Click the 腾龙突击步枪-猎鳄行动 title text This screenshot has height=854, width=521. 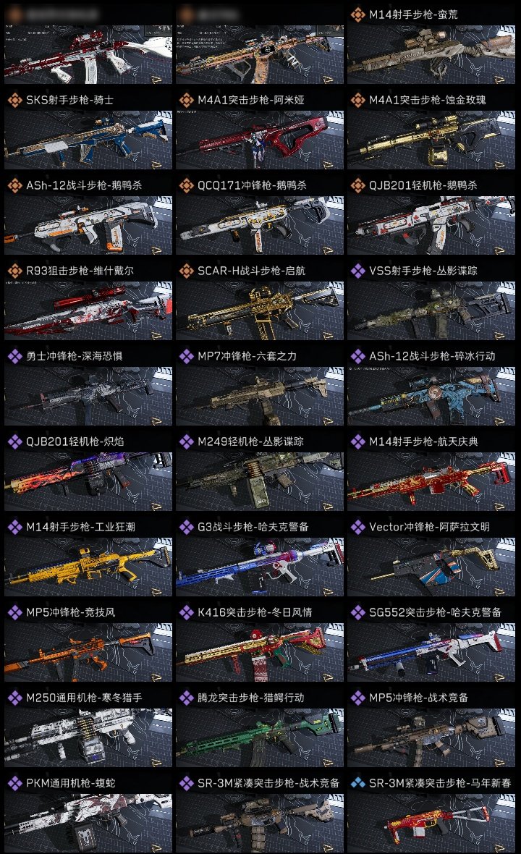coord(251,698)
